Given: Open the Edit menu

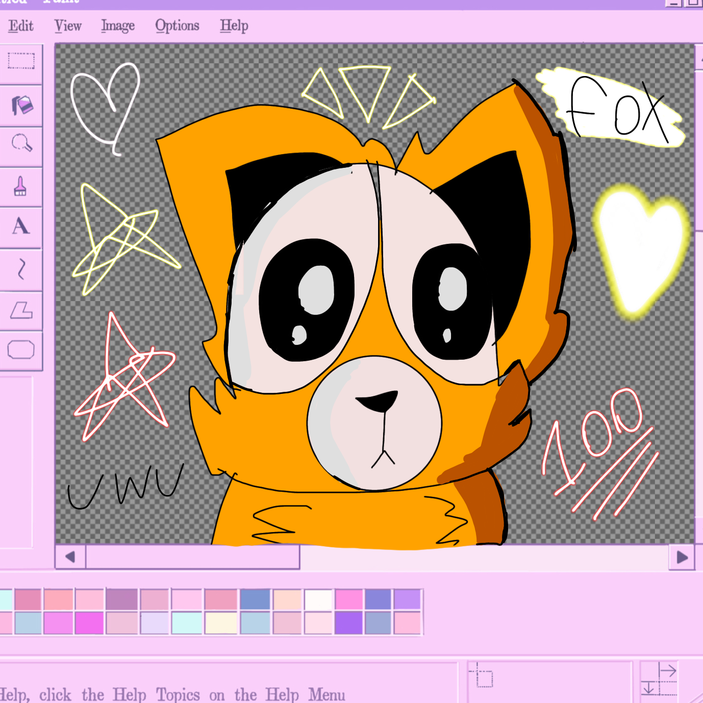Looking at the screenshot, I should tap(20, 26).
